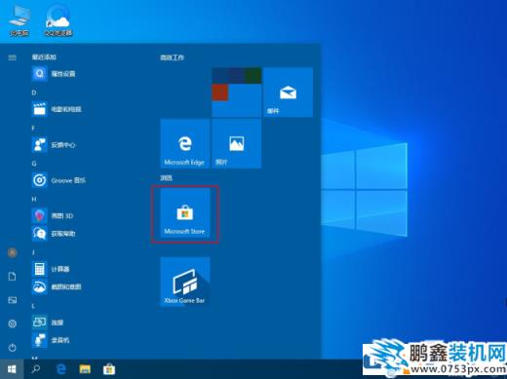Open the user account avatar in Start rail

point(12,252)
